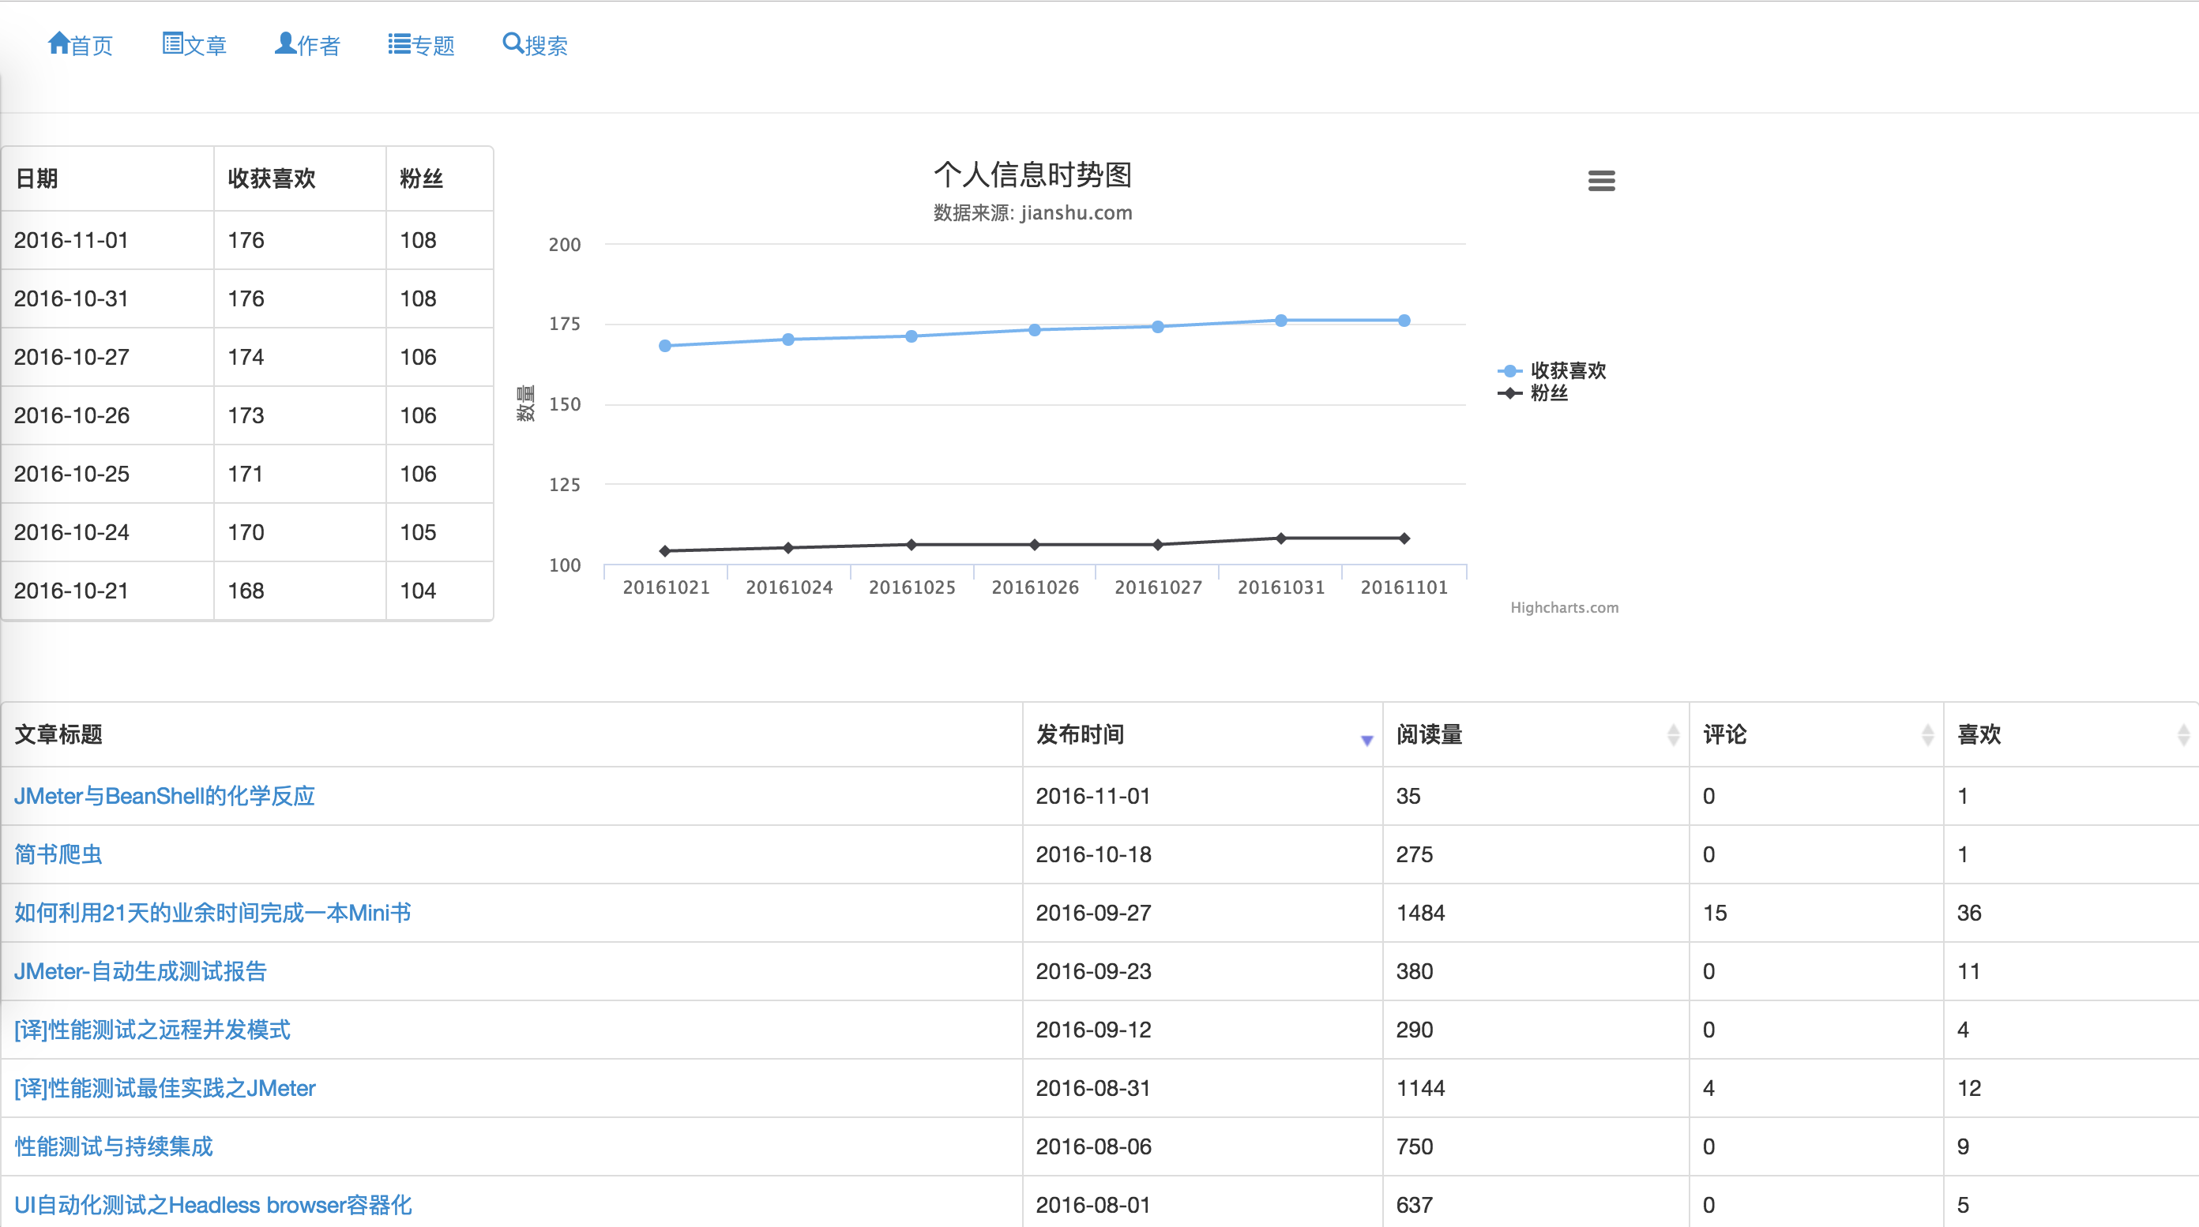The width and height of the screenshot is (2199, 1227).
Task: Open article UI自动化测试之Headless browser容器化
Action: pos(212,1205)
